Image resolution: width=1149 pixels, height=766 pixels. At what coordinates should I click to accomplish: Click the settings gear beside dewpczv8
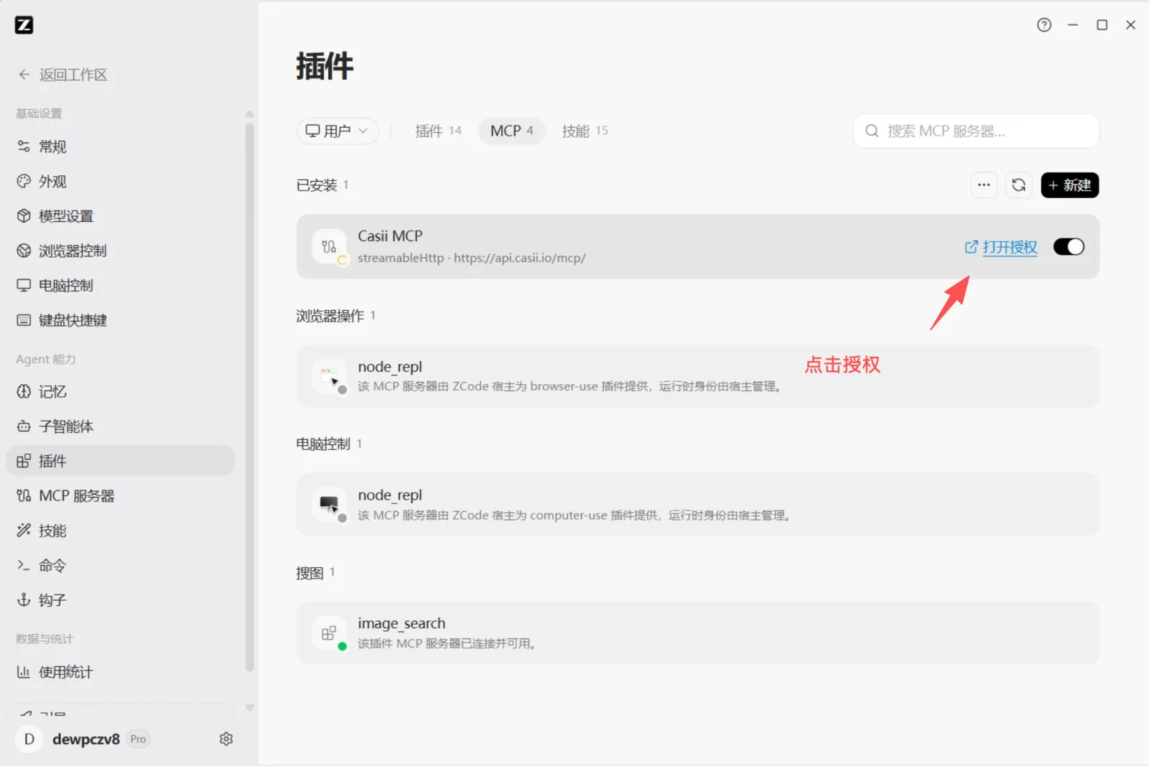click(226, 739)
